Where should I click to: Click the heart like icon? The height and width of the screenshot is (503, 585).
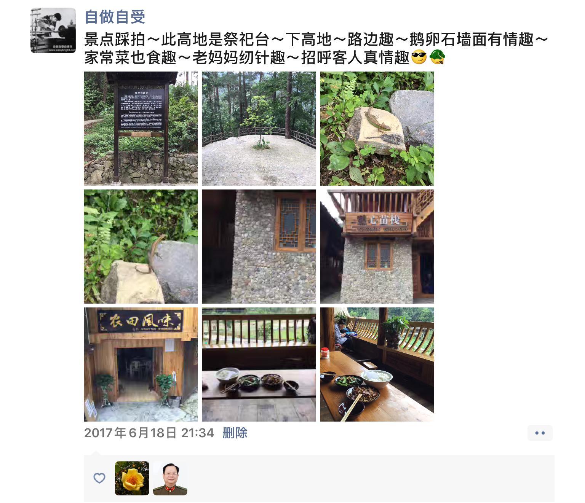pyautogui.click(x=99, y=478)
